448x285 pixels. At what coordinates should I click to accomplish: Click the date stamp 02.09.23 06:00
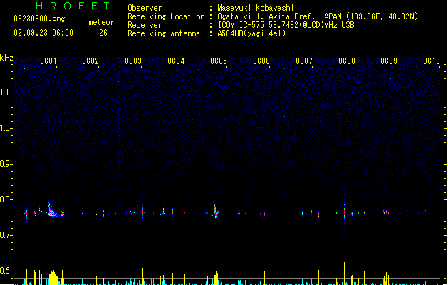(x=43, y=33)
